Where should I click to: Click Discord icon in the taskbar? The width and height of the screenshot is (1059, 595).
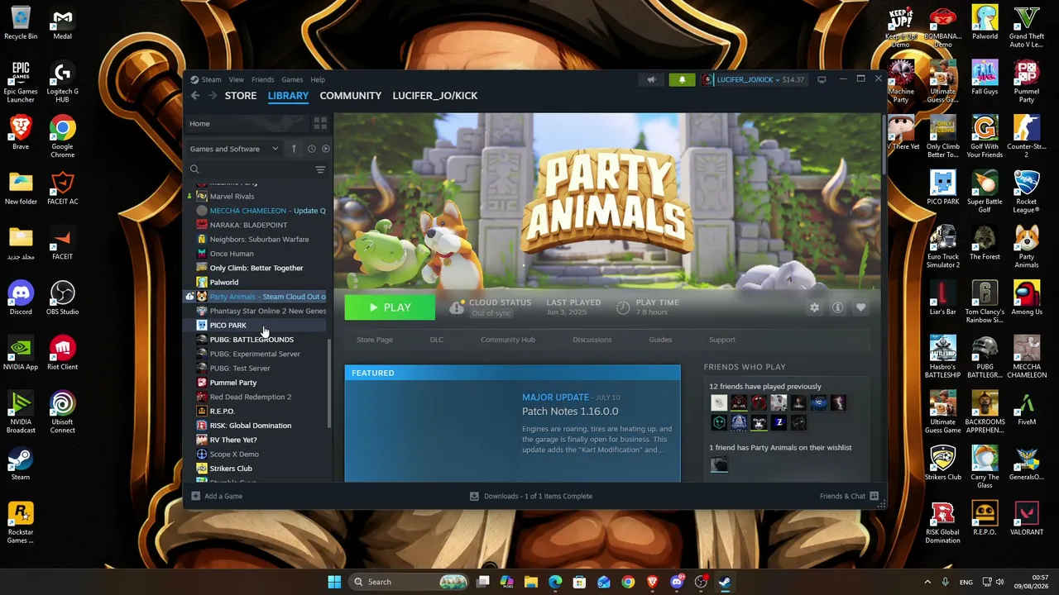(677, 582)
